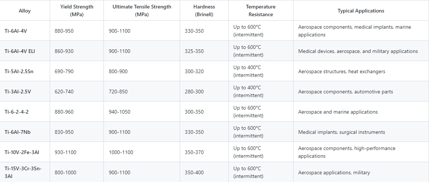Click the Ti-10V-2Fe-3Al alloy cell

pyautogui.click(x=22, y=152)
